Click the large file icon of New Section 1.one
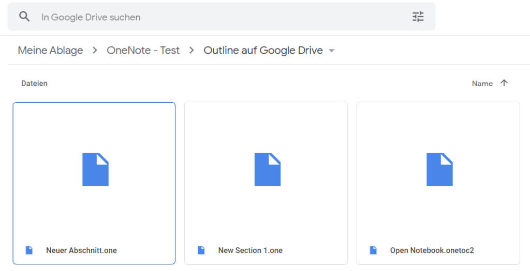This screenshot has width=530, height=271. [268, 169]
